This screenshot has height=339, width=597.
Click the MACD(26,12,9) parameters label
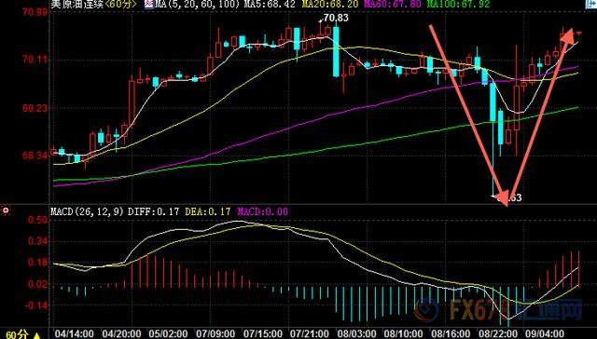coord(87,211)
